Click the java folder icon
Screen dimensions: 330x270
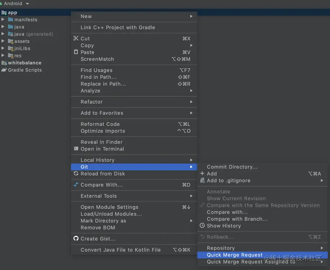click(x=10, y=27)
